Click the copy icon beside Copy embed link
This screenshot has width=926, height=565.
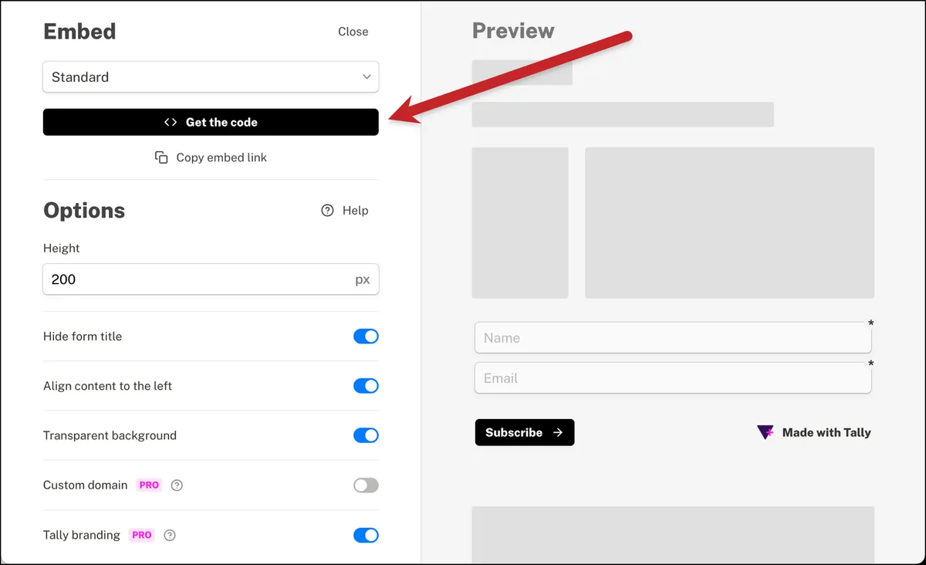[x=161, y=157]
